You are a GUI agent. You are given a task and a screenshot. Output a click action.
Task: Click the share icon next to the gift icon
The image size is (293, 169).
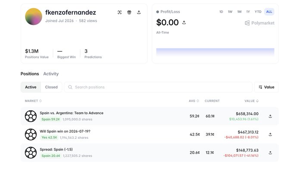click(x=139, y=13)
